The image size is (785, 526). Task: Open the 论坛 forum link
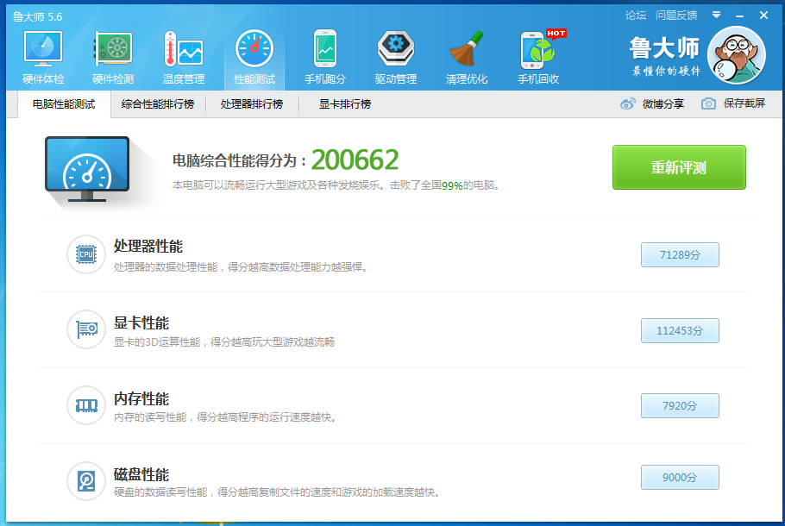(x=635, y=15)
